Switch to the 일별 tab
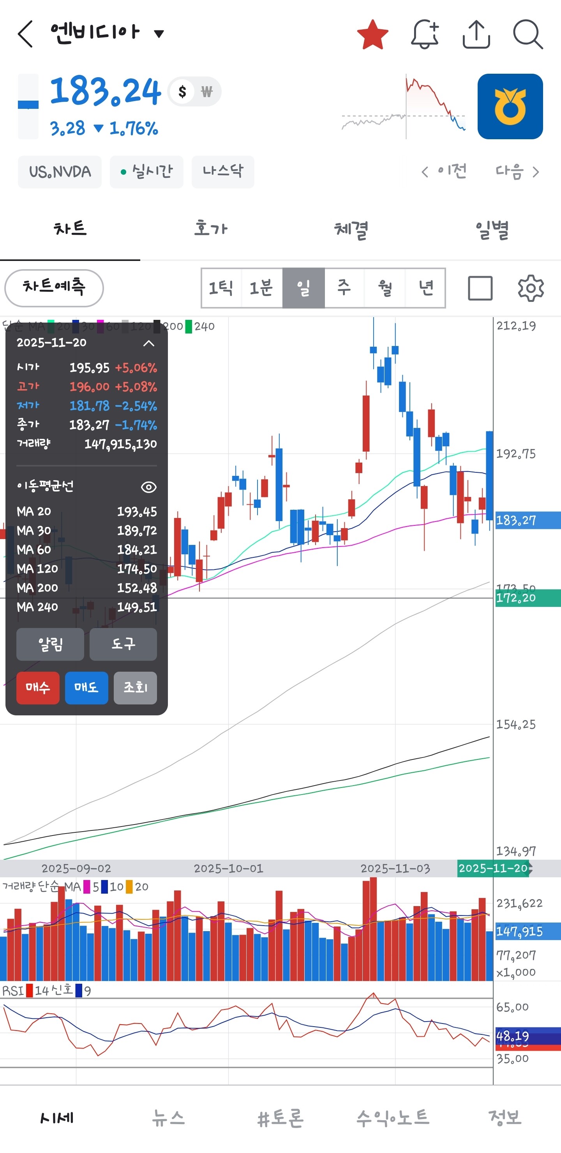Screen dimensions: 561x1153 click(x=491, y=229)
